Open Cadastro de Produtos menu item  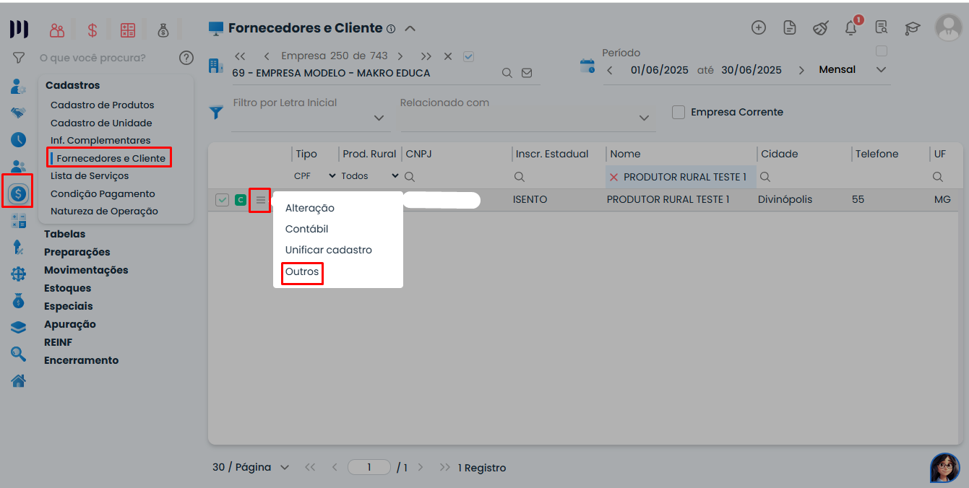point(103,105)
